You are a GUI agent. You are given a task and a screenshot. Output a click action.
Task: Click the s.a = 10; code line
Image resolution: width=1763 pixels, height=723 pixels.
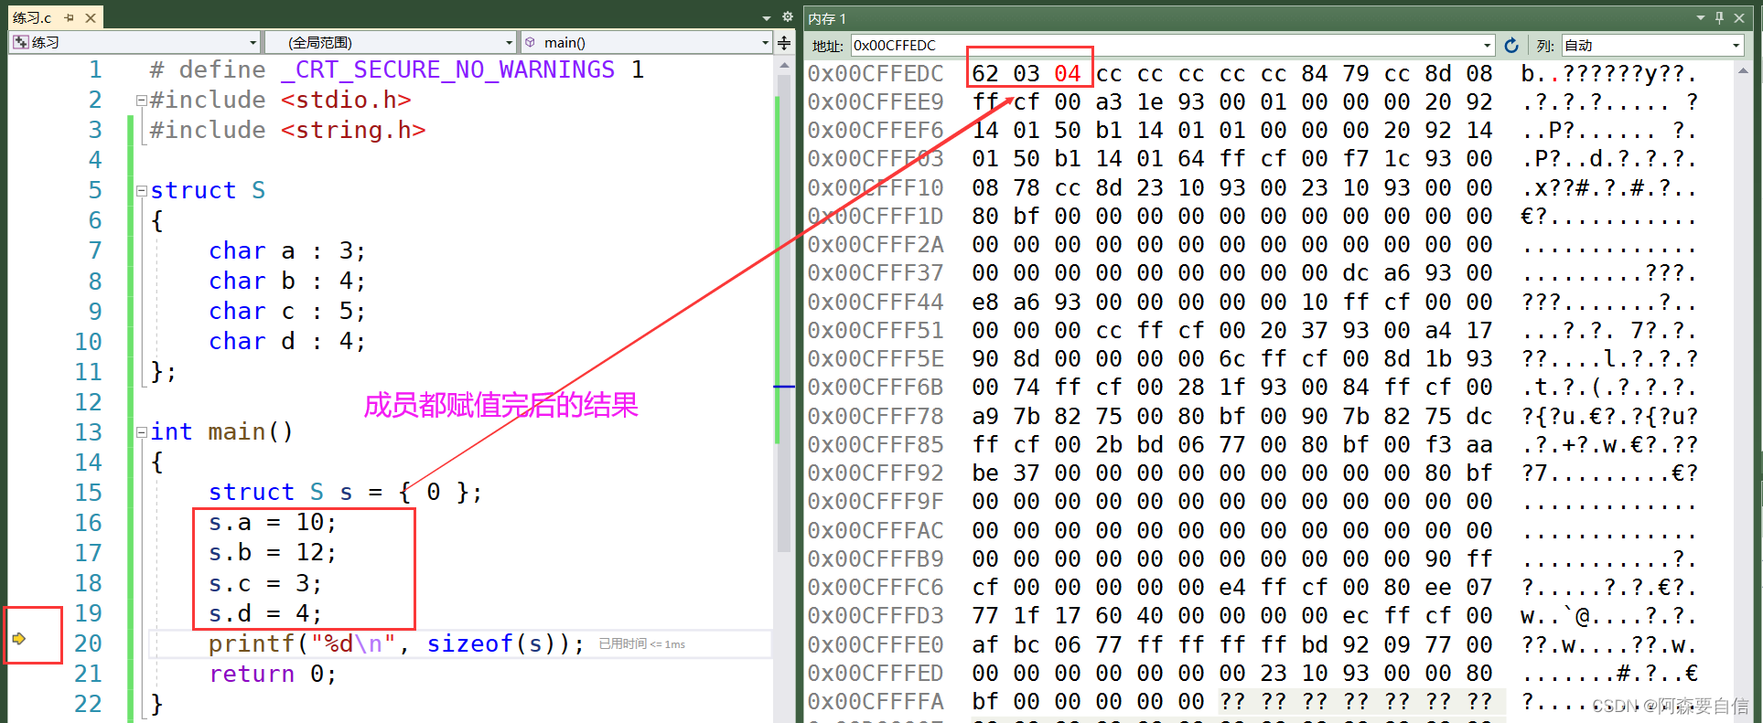[x=273, y=523]
